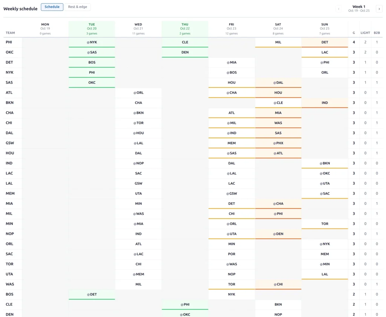
Task: Click the TEAM column header
Action: pyautogui.click(x=10, y=33)
